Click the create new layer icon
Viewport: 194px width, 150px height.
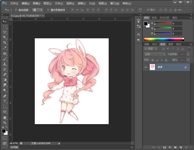click(x=180, y=148)
